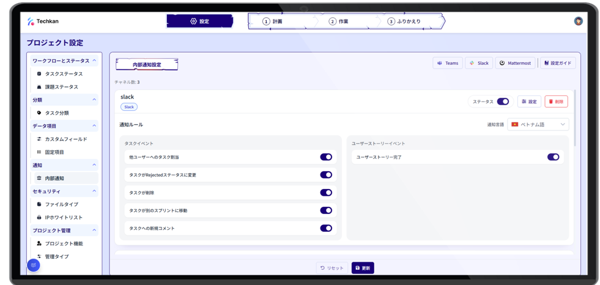600x285 pixels.
Task: Click the リセット button
Action: click(x=332, y=268)
